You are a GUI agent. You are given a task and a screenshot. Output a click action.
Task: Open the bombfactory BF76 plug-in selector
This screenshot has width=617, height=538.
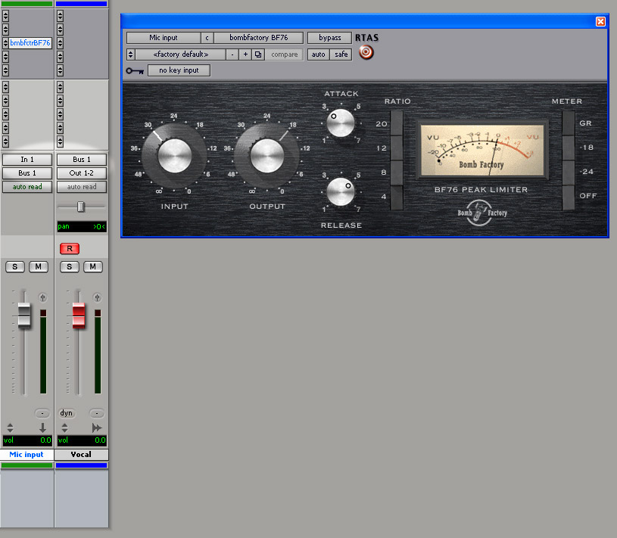click(x=257, y=37)
